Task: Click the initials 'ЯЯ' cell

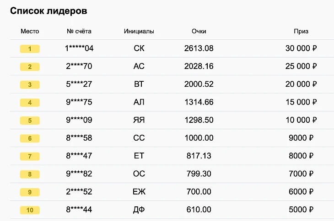Action: click(x=139, y=121)
